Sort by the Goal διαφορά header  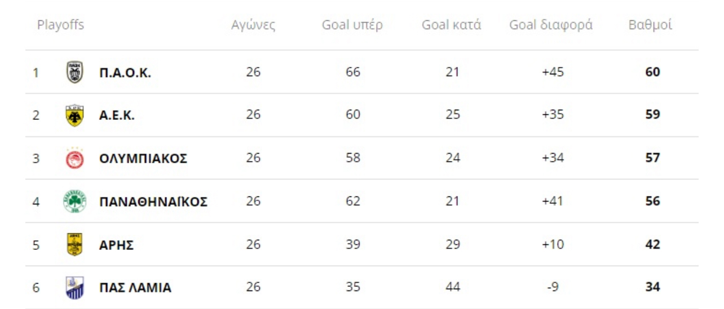pos(551,26)
